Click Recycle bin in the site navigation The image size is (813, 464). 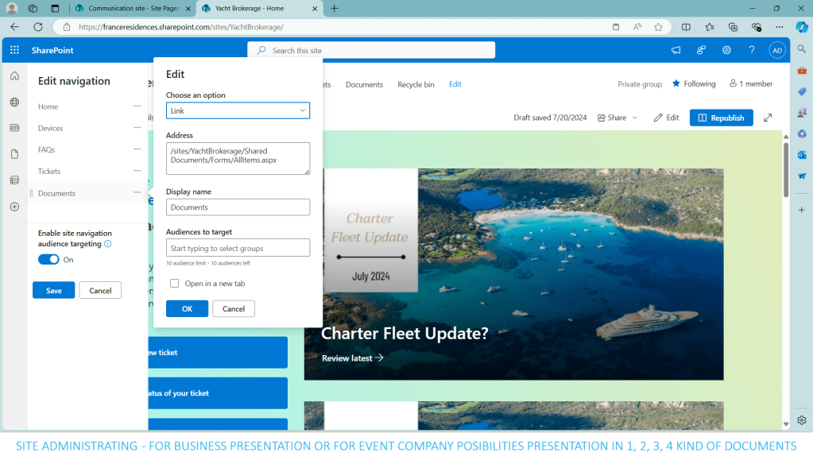(416, 84)
